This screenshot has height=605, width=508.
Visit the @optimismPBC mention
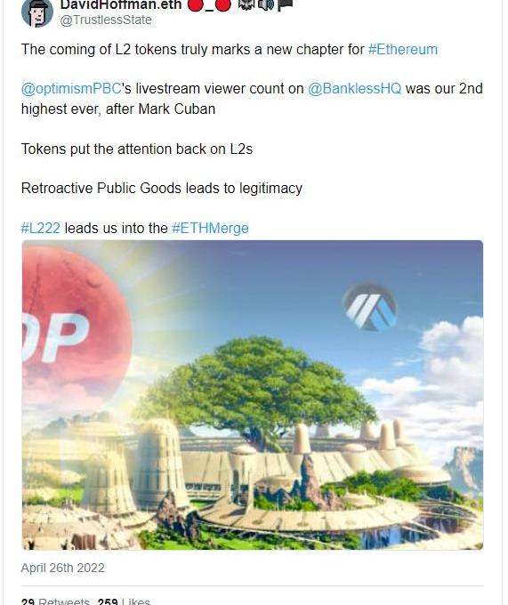click(71, 89)
